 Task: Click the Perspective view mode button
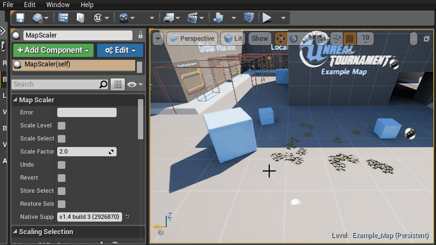pos(192,39)
